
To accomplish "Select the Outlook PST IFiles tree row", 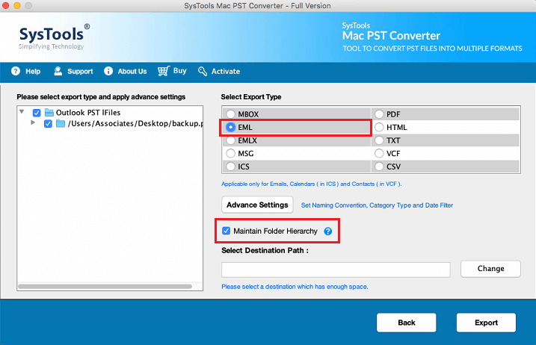I will coord(110,112).
